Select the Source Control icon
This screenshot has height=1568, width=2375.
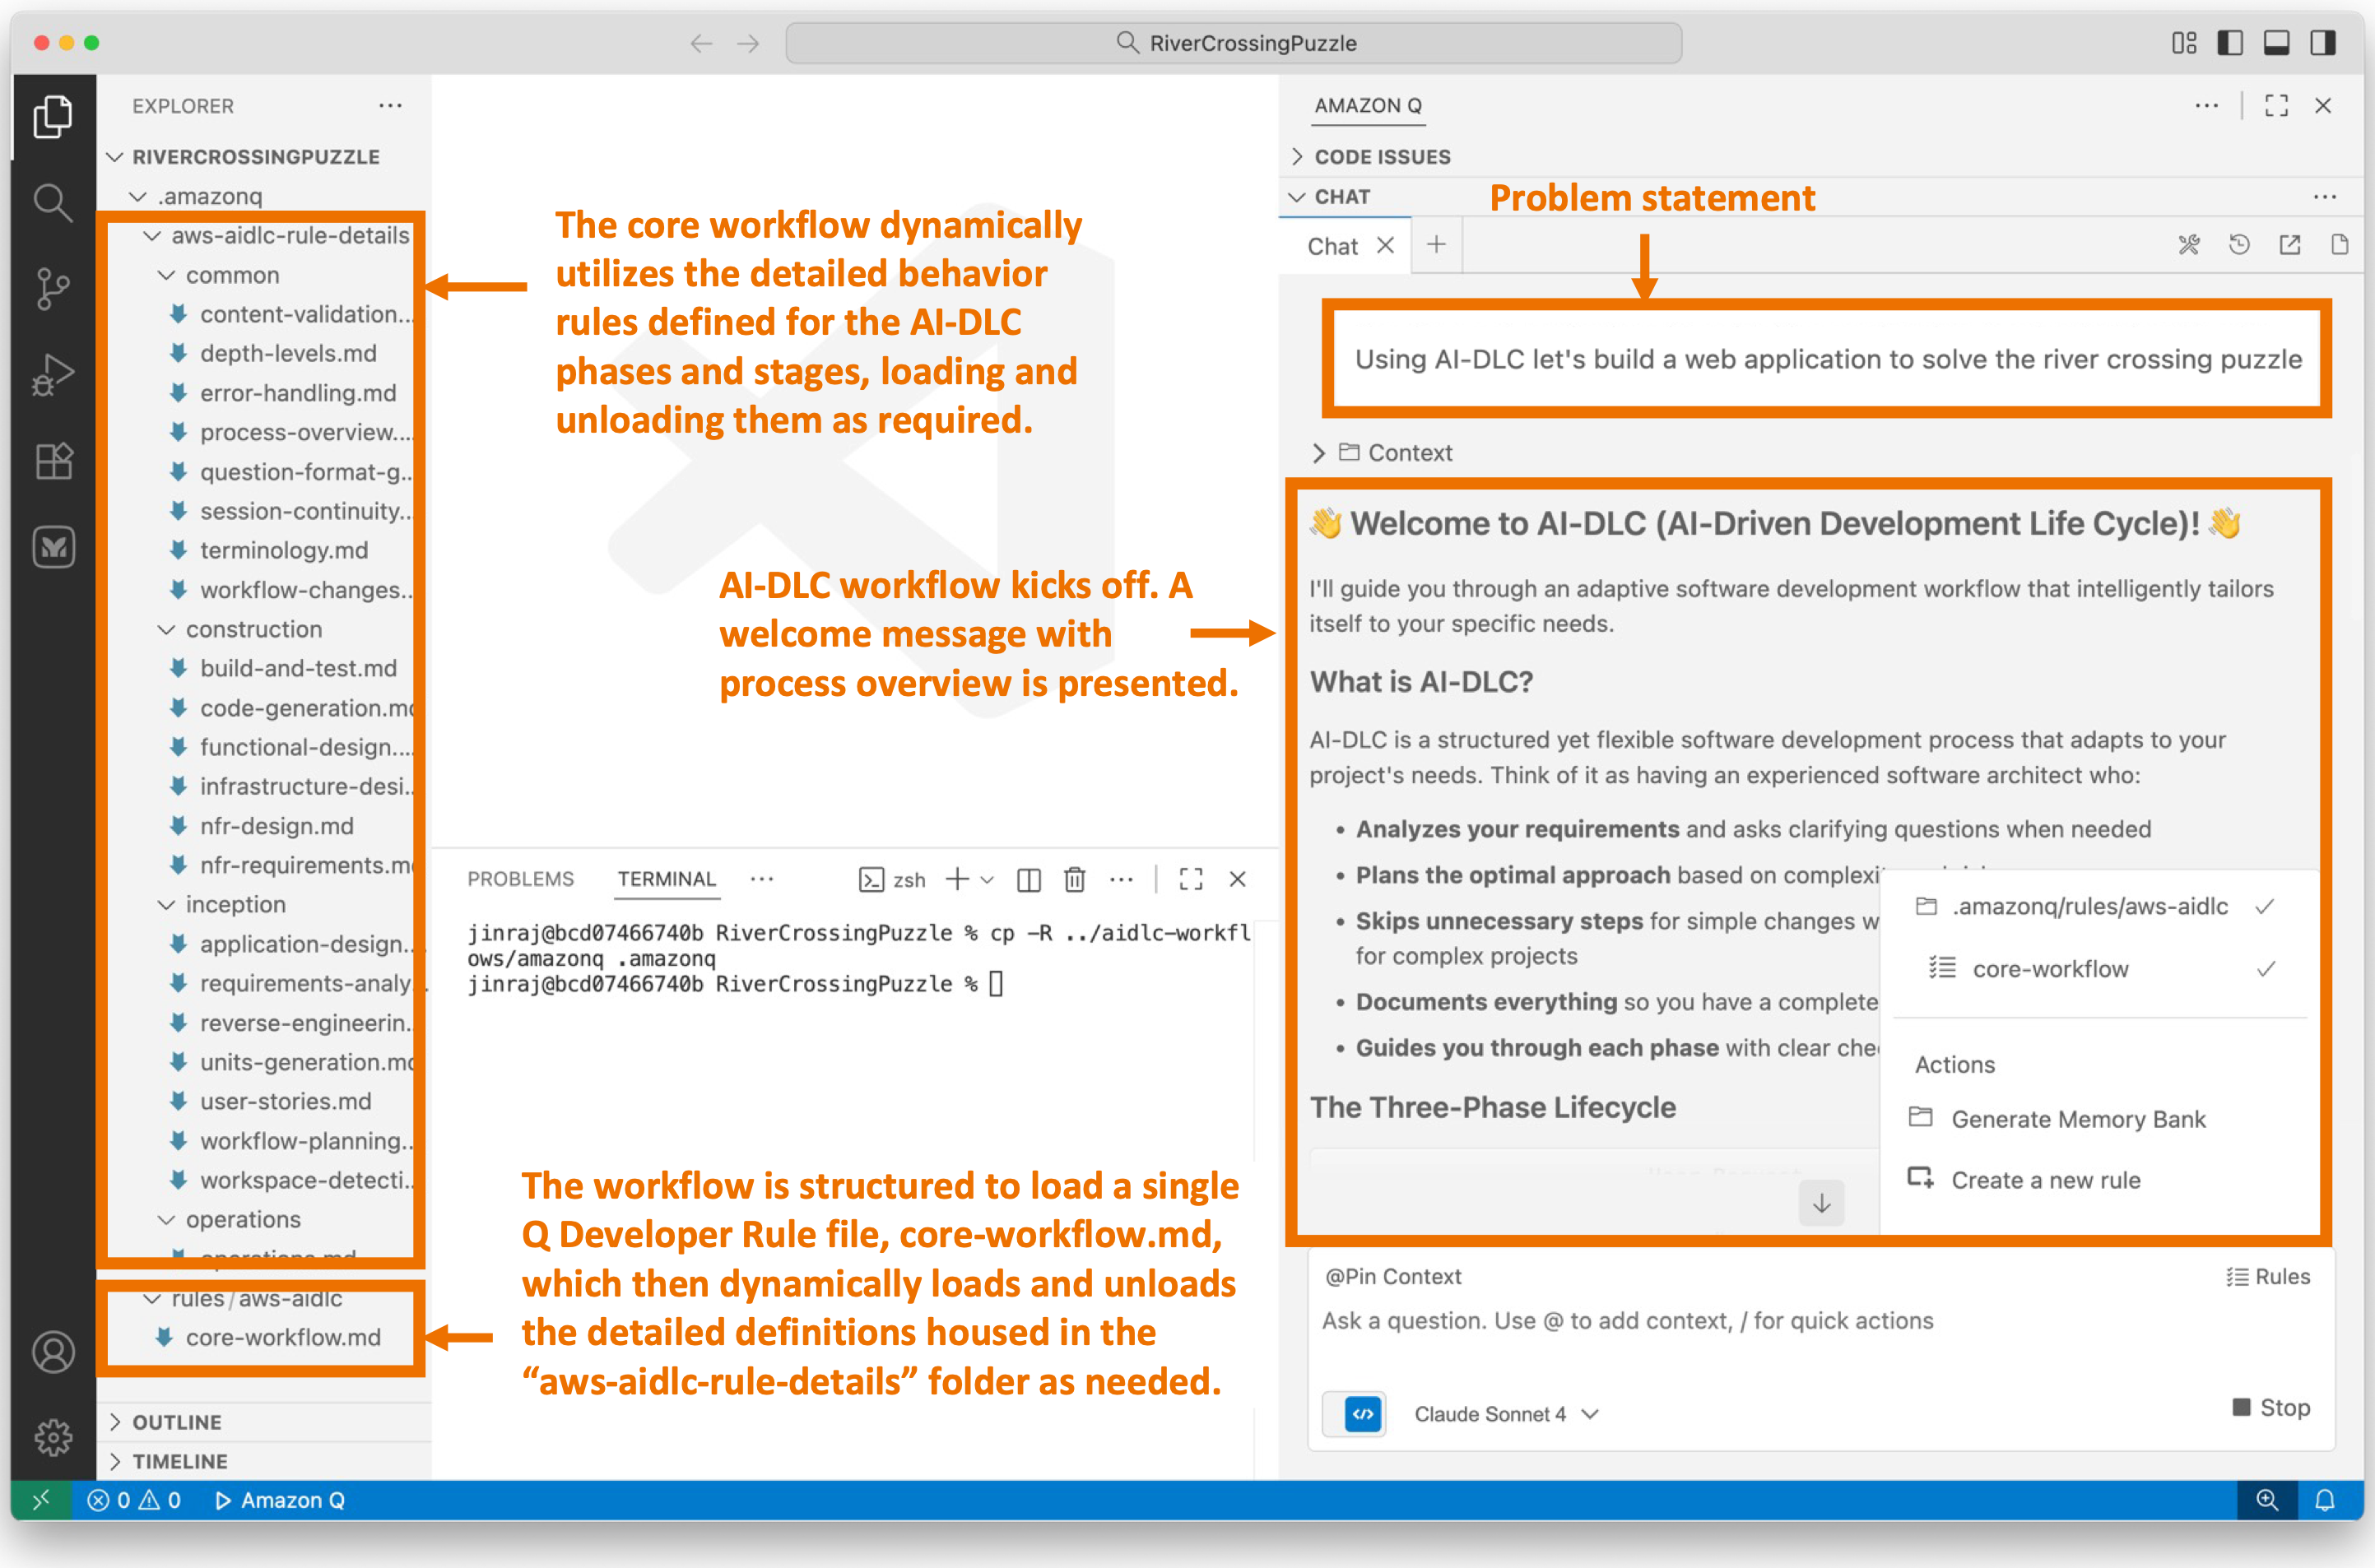[53, 288]
